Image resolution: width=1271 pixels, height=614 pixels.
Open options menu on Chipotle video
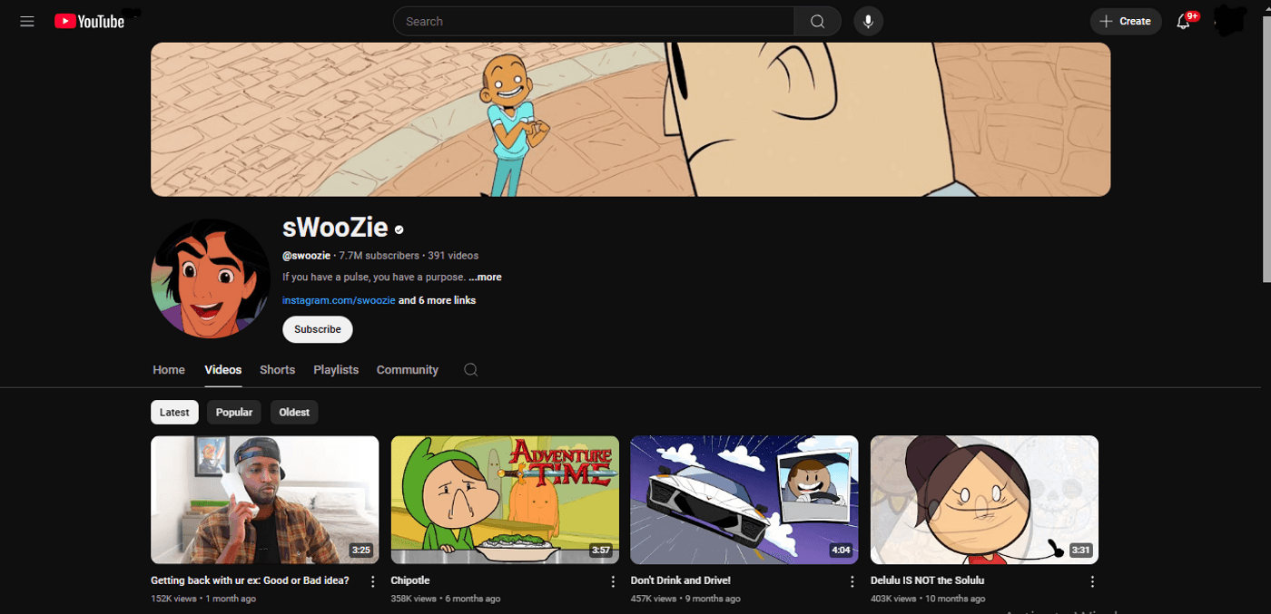613,580
